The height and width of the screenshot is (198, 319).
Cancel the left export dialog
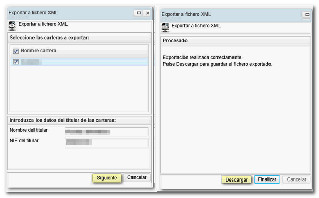pyautogui.click(x=137, y=177)
